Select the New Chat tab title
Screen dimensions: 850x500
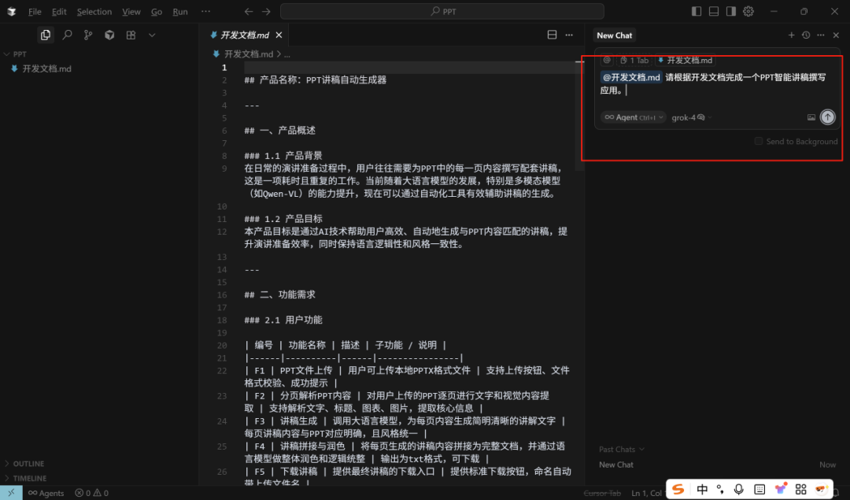(614, 35)
